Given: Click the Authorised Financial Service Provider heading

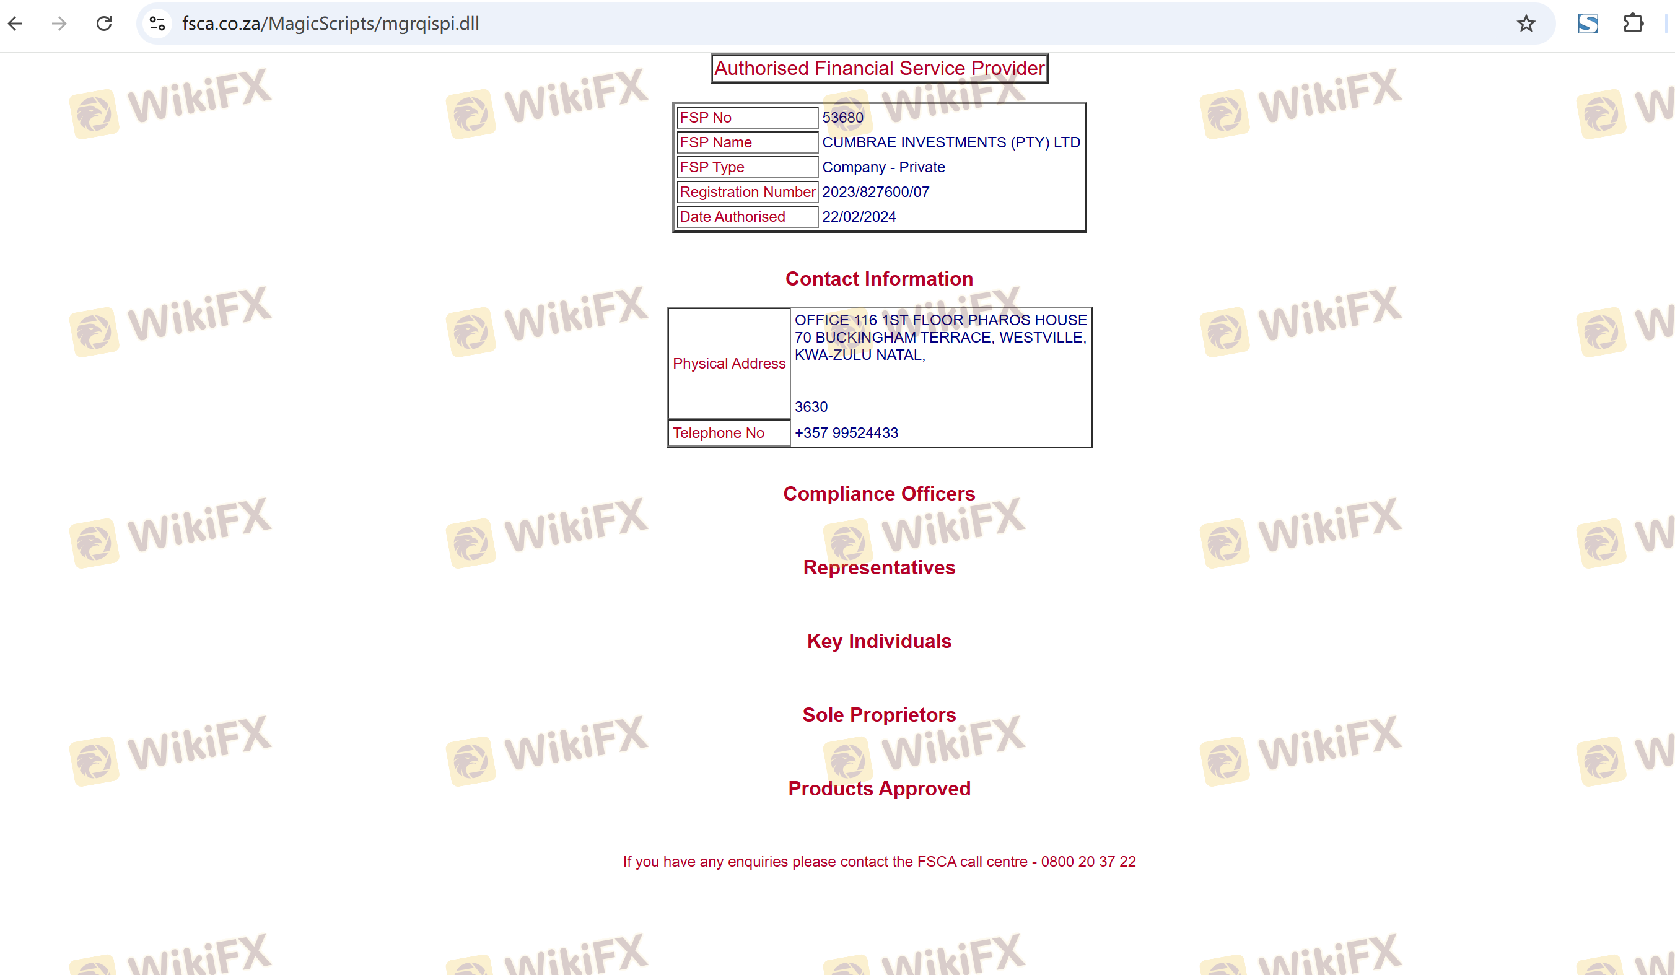Looking at the screenshot, I should pos(879,69).
